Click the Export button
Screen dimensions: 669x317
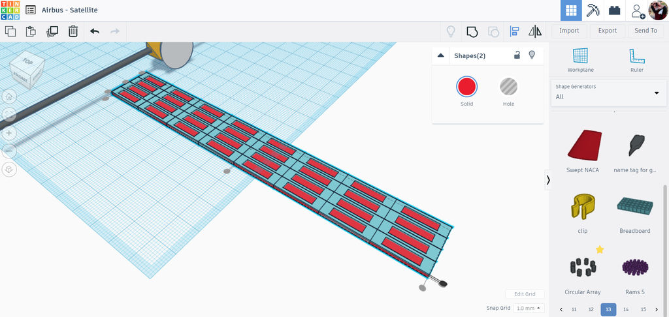(x=607, y=31)
